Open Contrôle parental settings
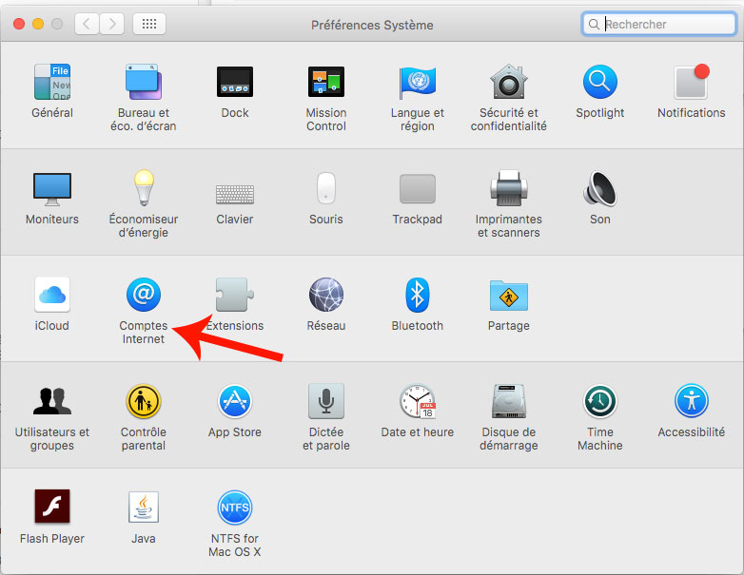This screenshot has height=575, width=744. [144, 402]
